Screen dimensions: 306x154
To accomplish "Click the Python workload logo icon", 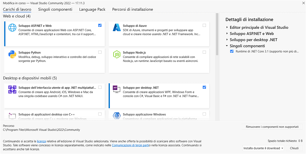I will [x=12, y=54].
